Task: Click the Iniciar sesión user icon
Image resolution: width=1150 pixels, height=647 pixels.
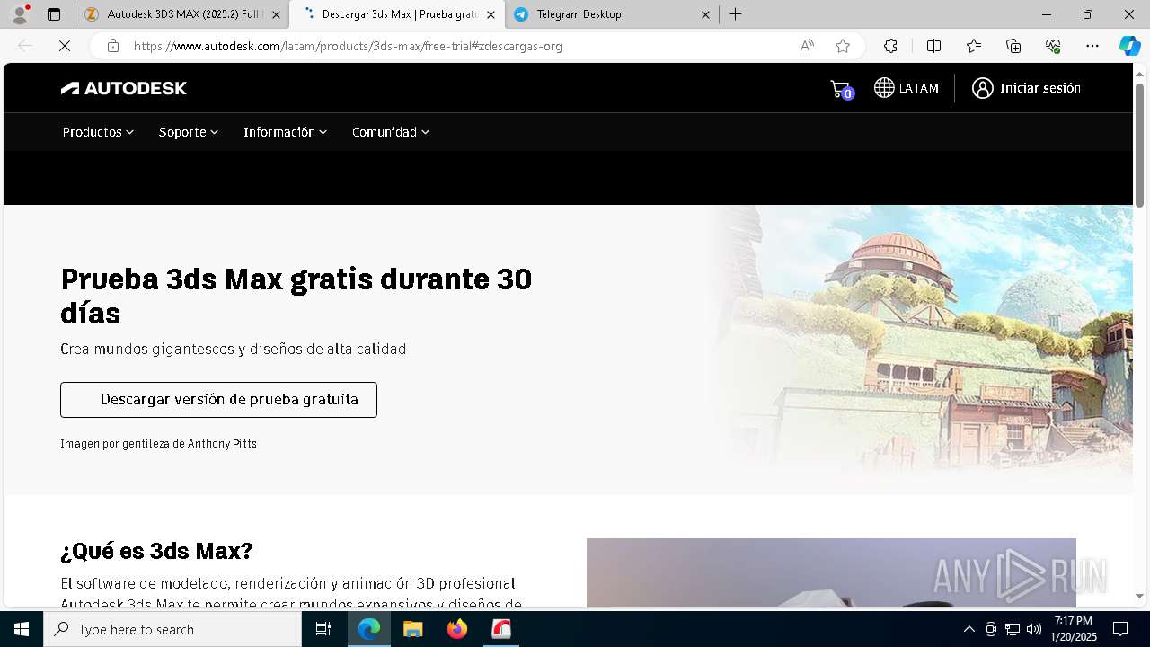Action: pos(983,88)
